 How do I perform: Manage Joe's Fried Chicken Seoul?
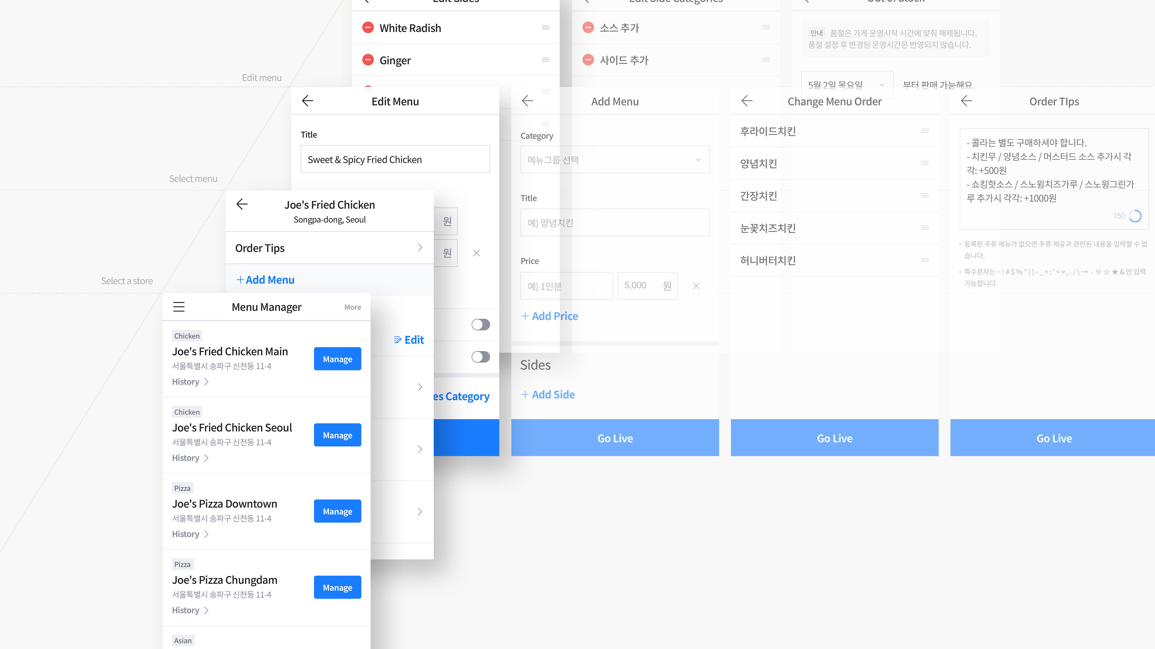[x=337, y=435]
